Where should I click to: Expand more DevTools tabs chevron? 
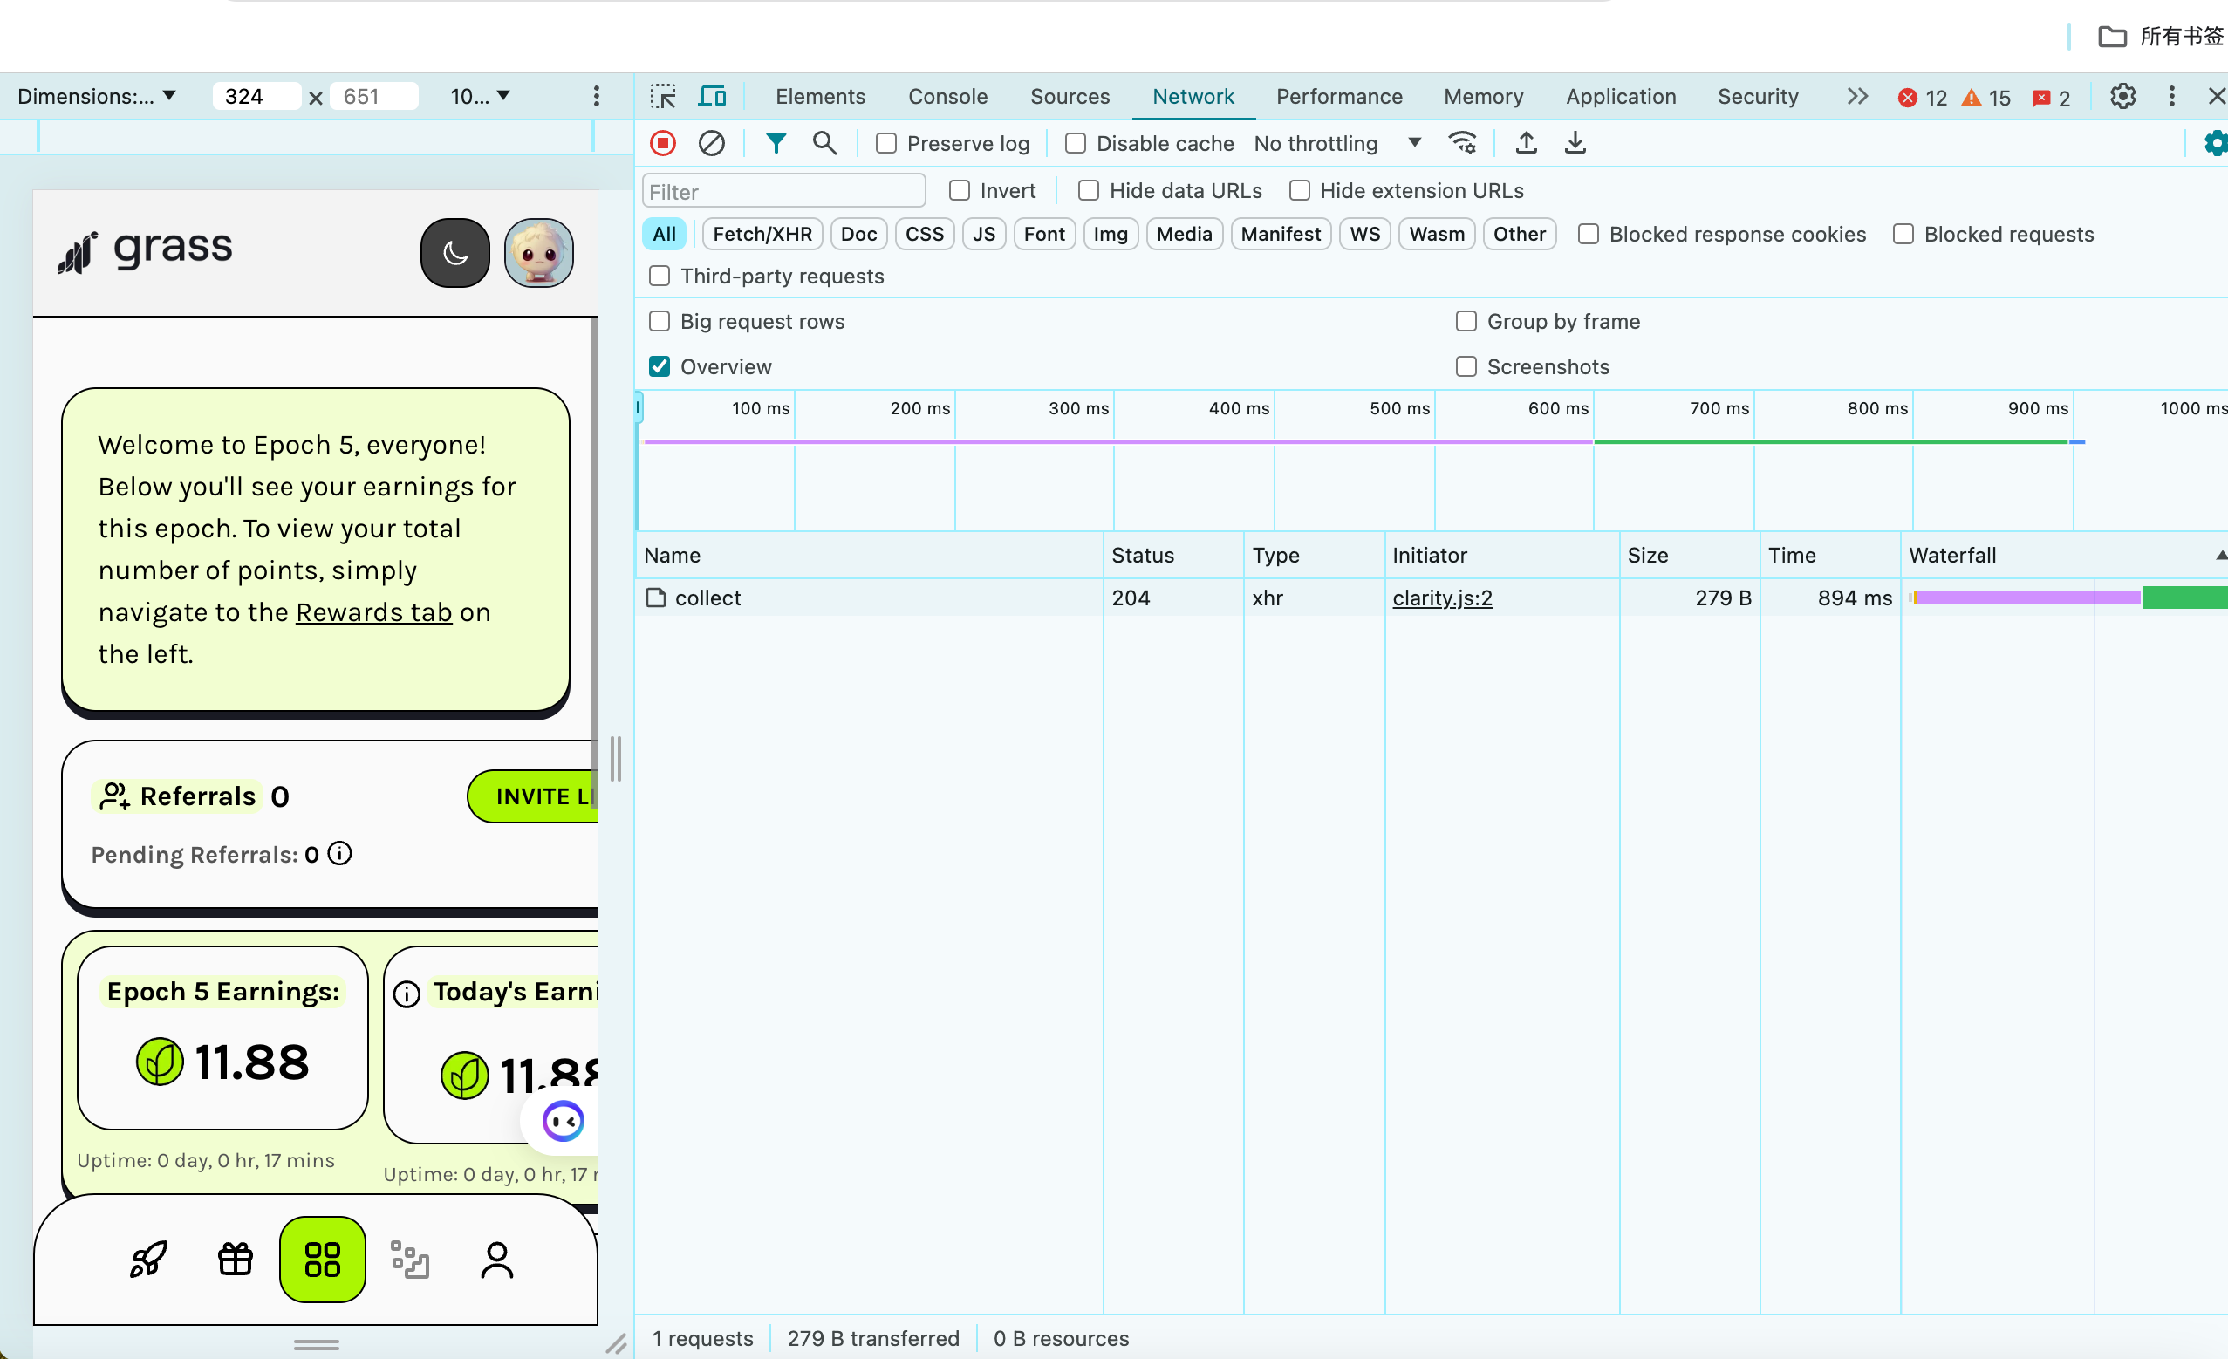pos(1856,96)
